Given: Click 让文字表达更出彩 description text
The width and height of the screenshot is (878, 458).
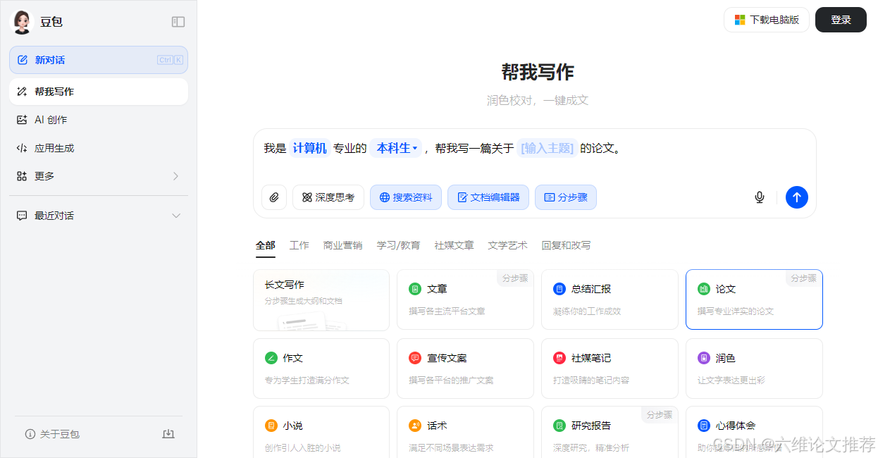Looking at the screenshot, I should pos(731,380).
